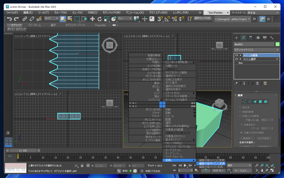This screenshot has height=178, width=284.
Task: Open the Tori iPentec account dropdown
Action: coord(217,13)
